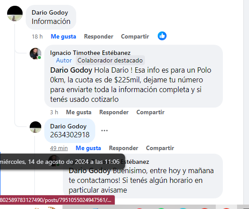The width and height of the screenshot is (249, 209).
Task: Click Dario Godoy's top comment avatar
Action: click(15, 13)
